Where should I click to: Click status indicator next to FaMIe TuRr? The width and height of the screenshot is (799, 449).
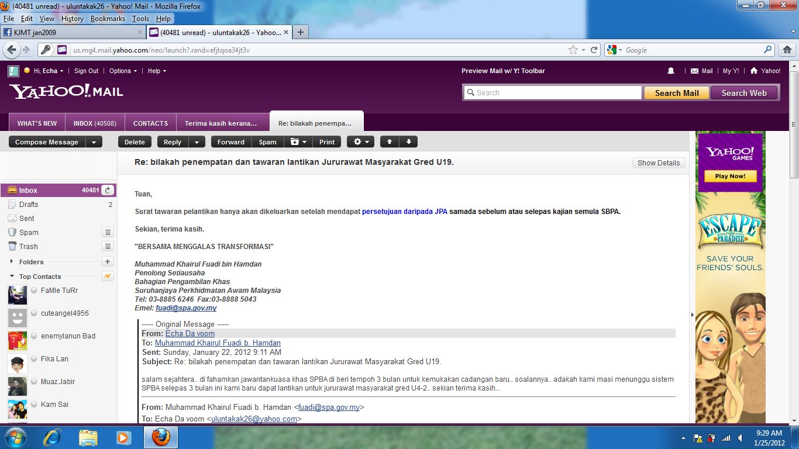pos(34,290)
